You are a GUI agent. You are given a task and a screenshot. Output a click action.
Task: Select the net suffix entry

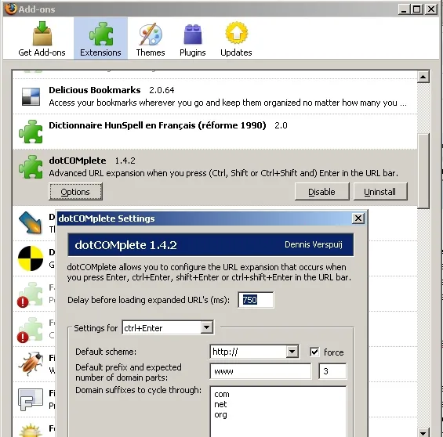220,404
